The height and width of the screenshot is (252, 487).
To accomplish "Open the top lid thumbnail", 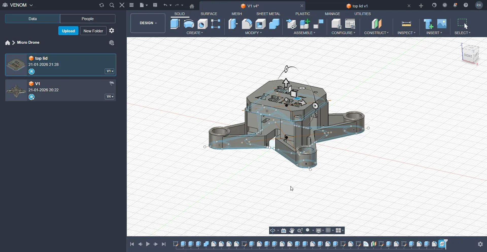I will (16, 65).
